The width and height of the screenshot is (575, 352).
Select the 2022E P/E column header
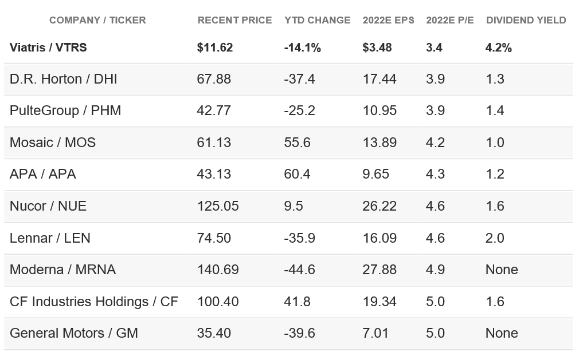tap(450, 20)
